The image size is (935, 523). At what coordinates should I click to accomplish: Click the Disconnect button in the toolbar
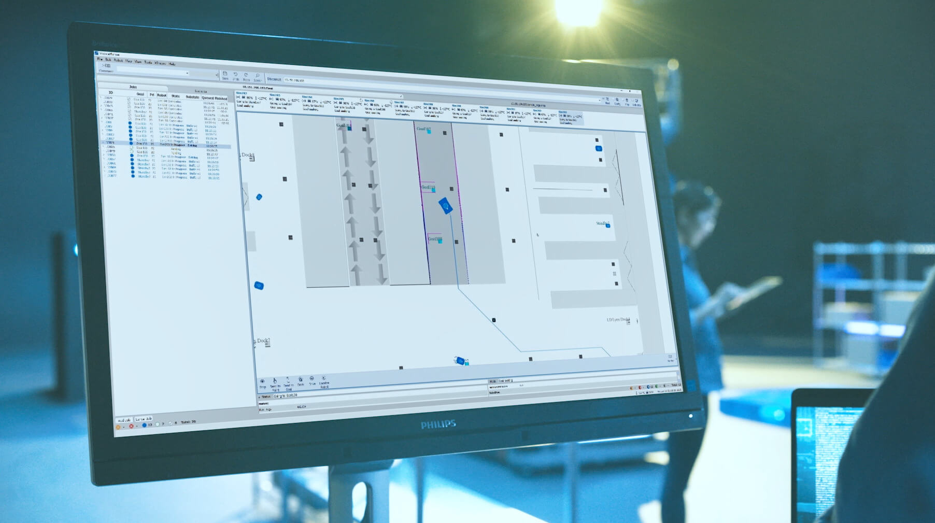click(x=274, y=79)
